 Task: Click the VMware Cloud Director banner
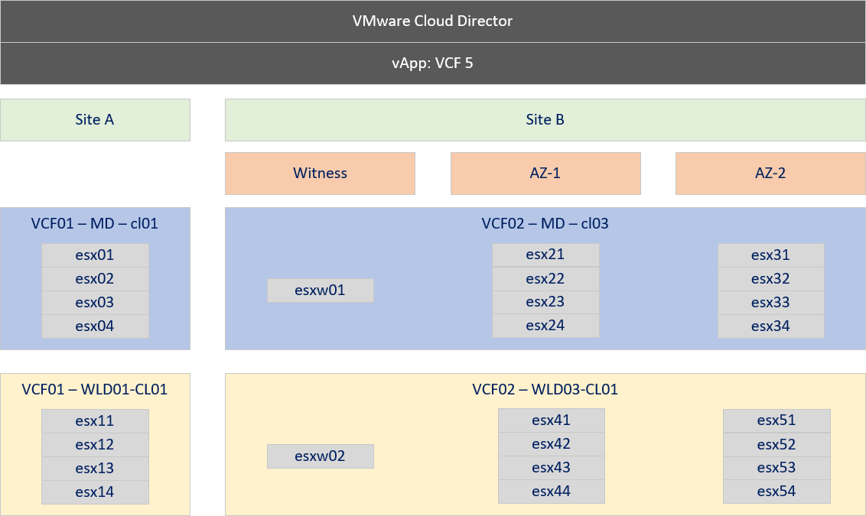(x=432, y=21)
